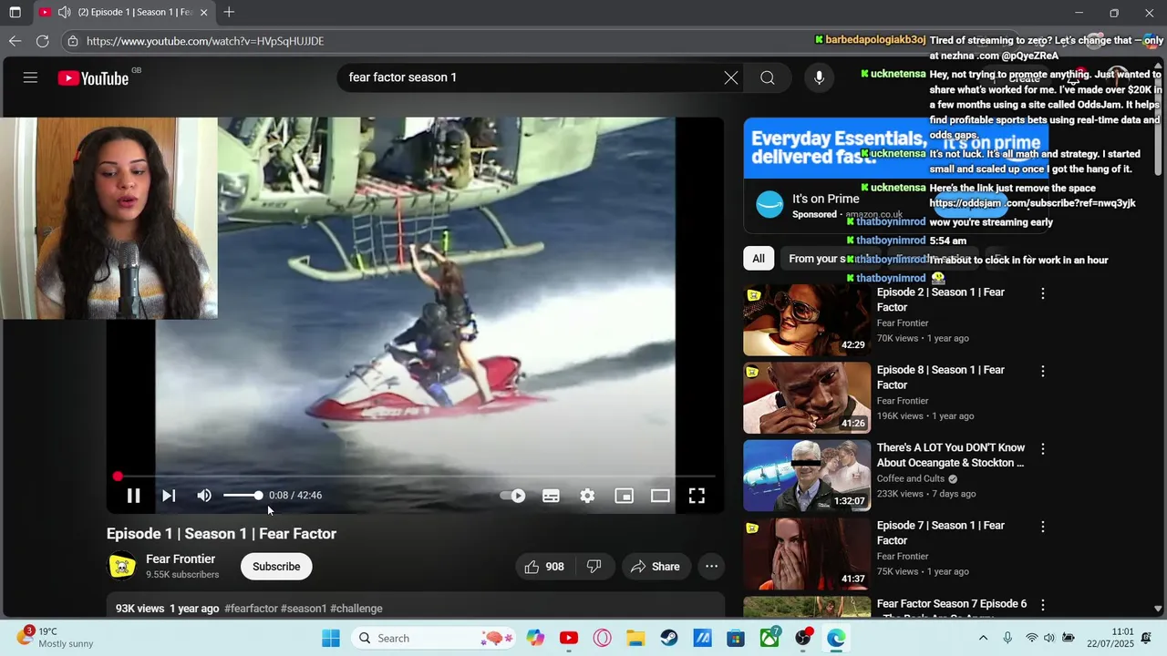This screenshot has height=656, width=1167.
Task: Close the Episode 1 browser tab
Action: (x=203, y=13)
